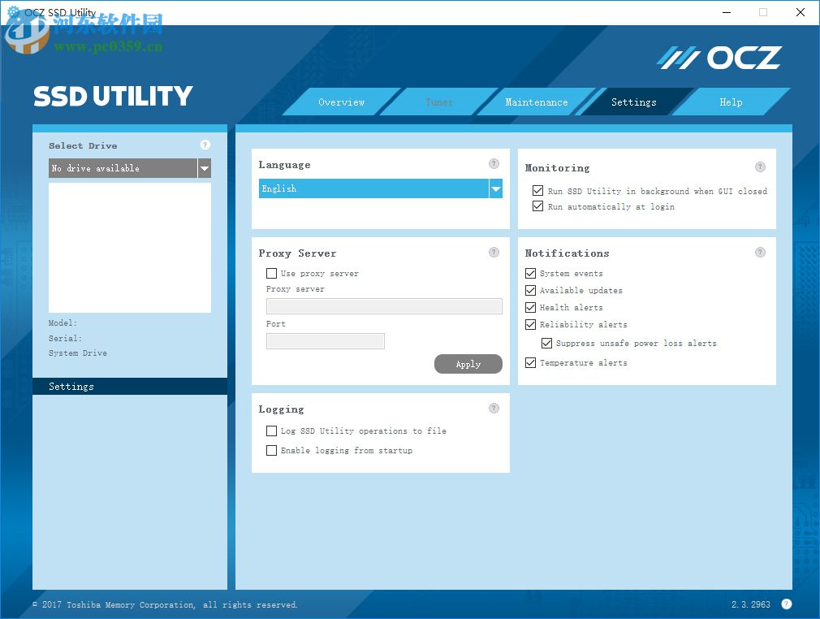Uncheck Suppress unsafe power loss alerts
This screenshot has height=619, width=820.
(x=546, y=343)
